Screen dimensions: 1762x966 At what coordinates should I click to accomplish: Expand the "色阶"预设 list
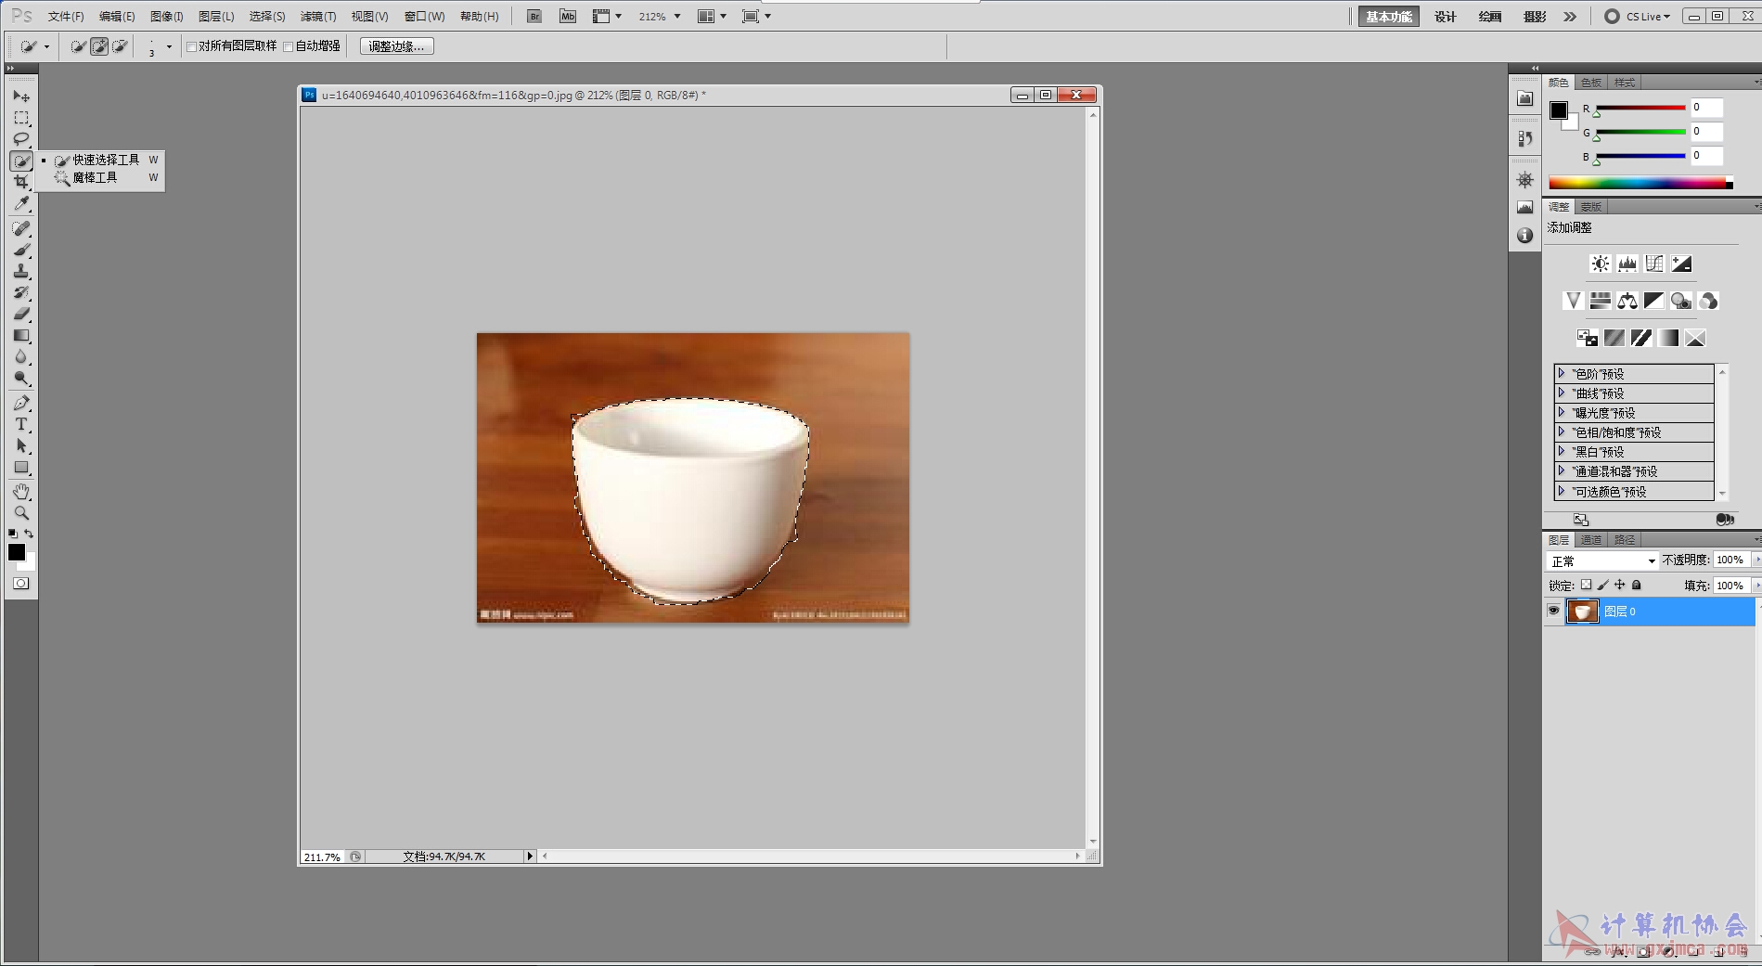(x=1562, y=373)
